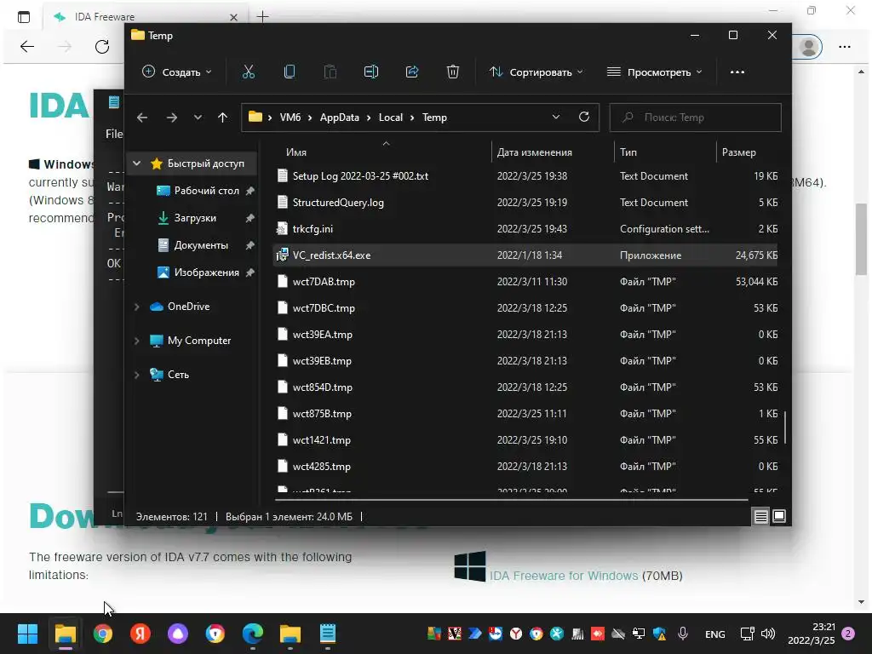Go back in Explorer navigation

coord(142,118)
